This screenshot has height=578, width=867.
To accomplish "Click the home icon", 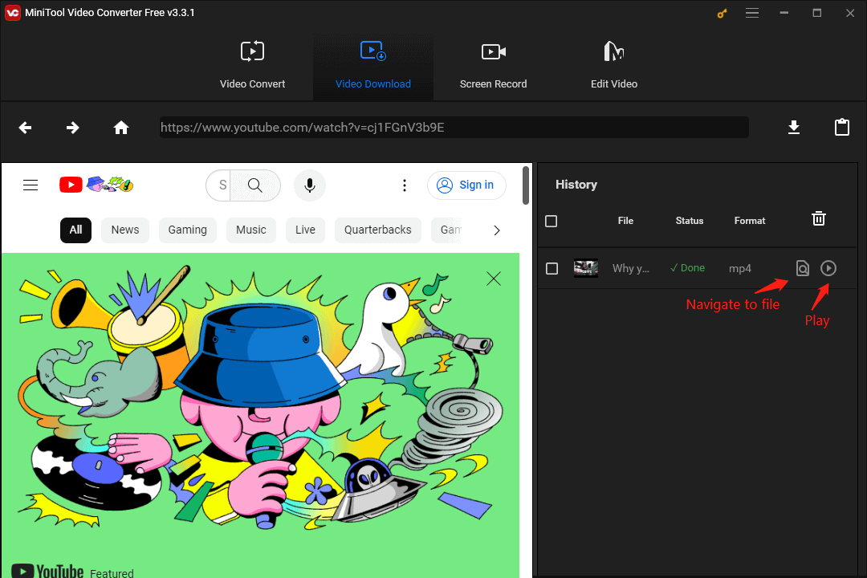I will 121,128.
